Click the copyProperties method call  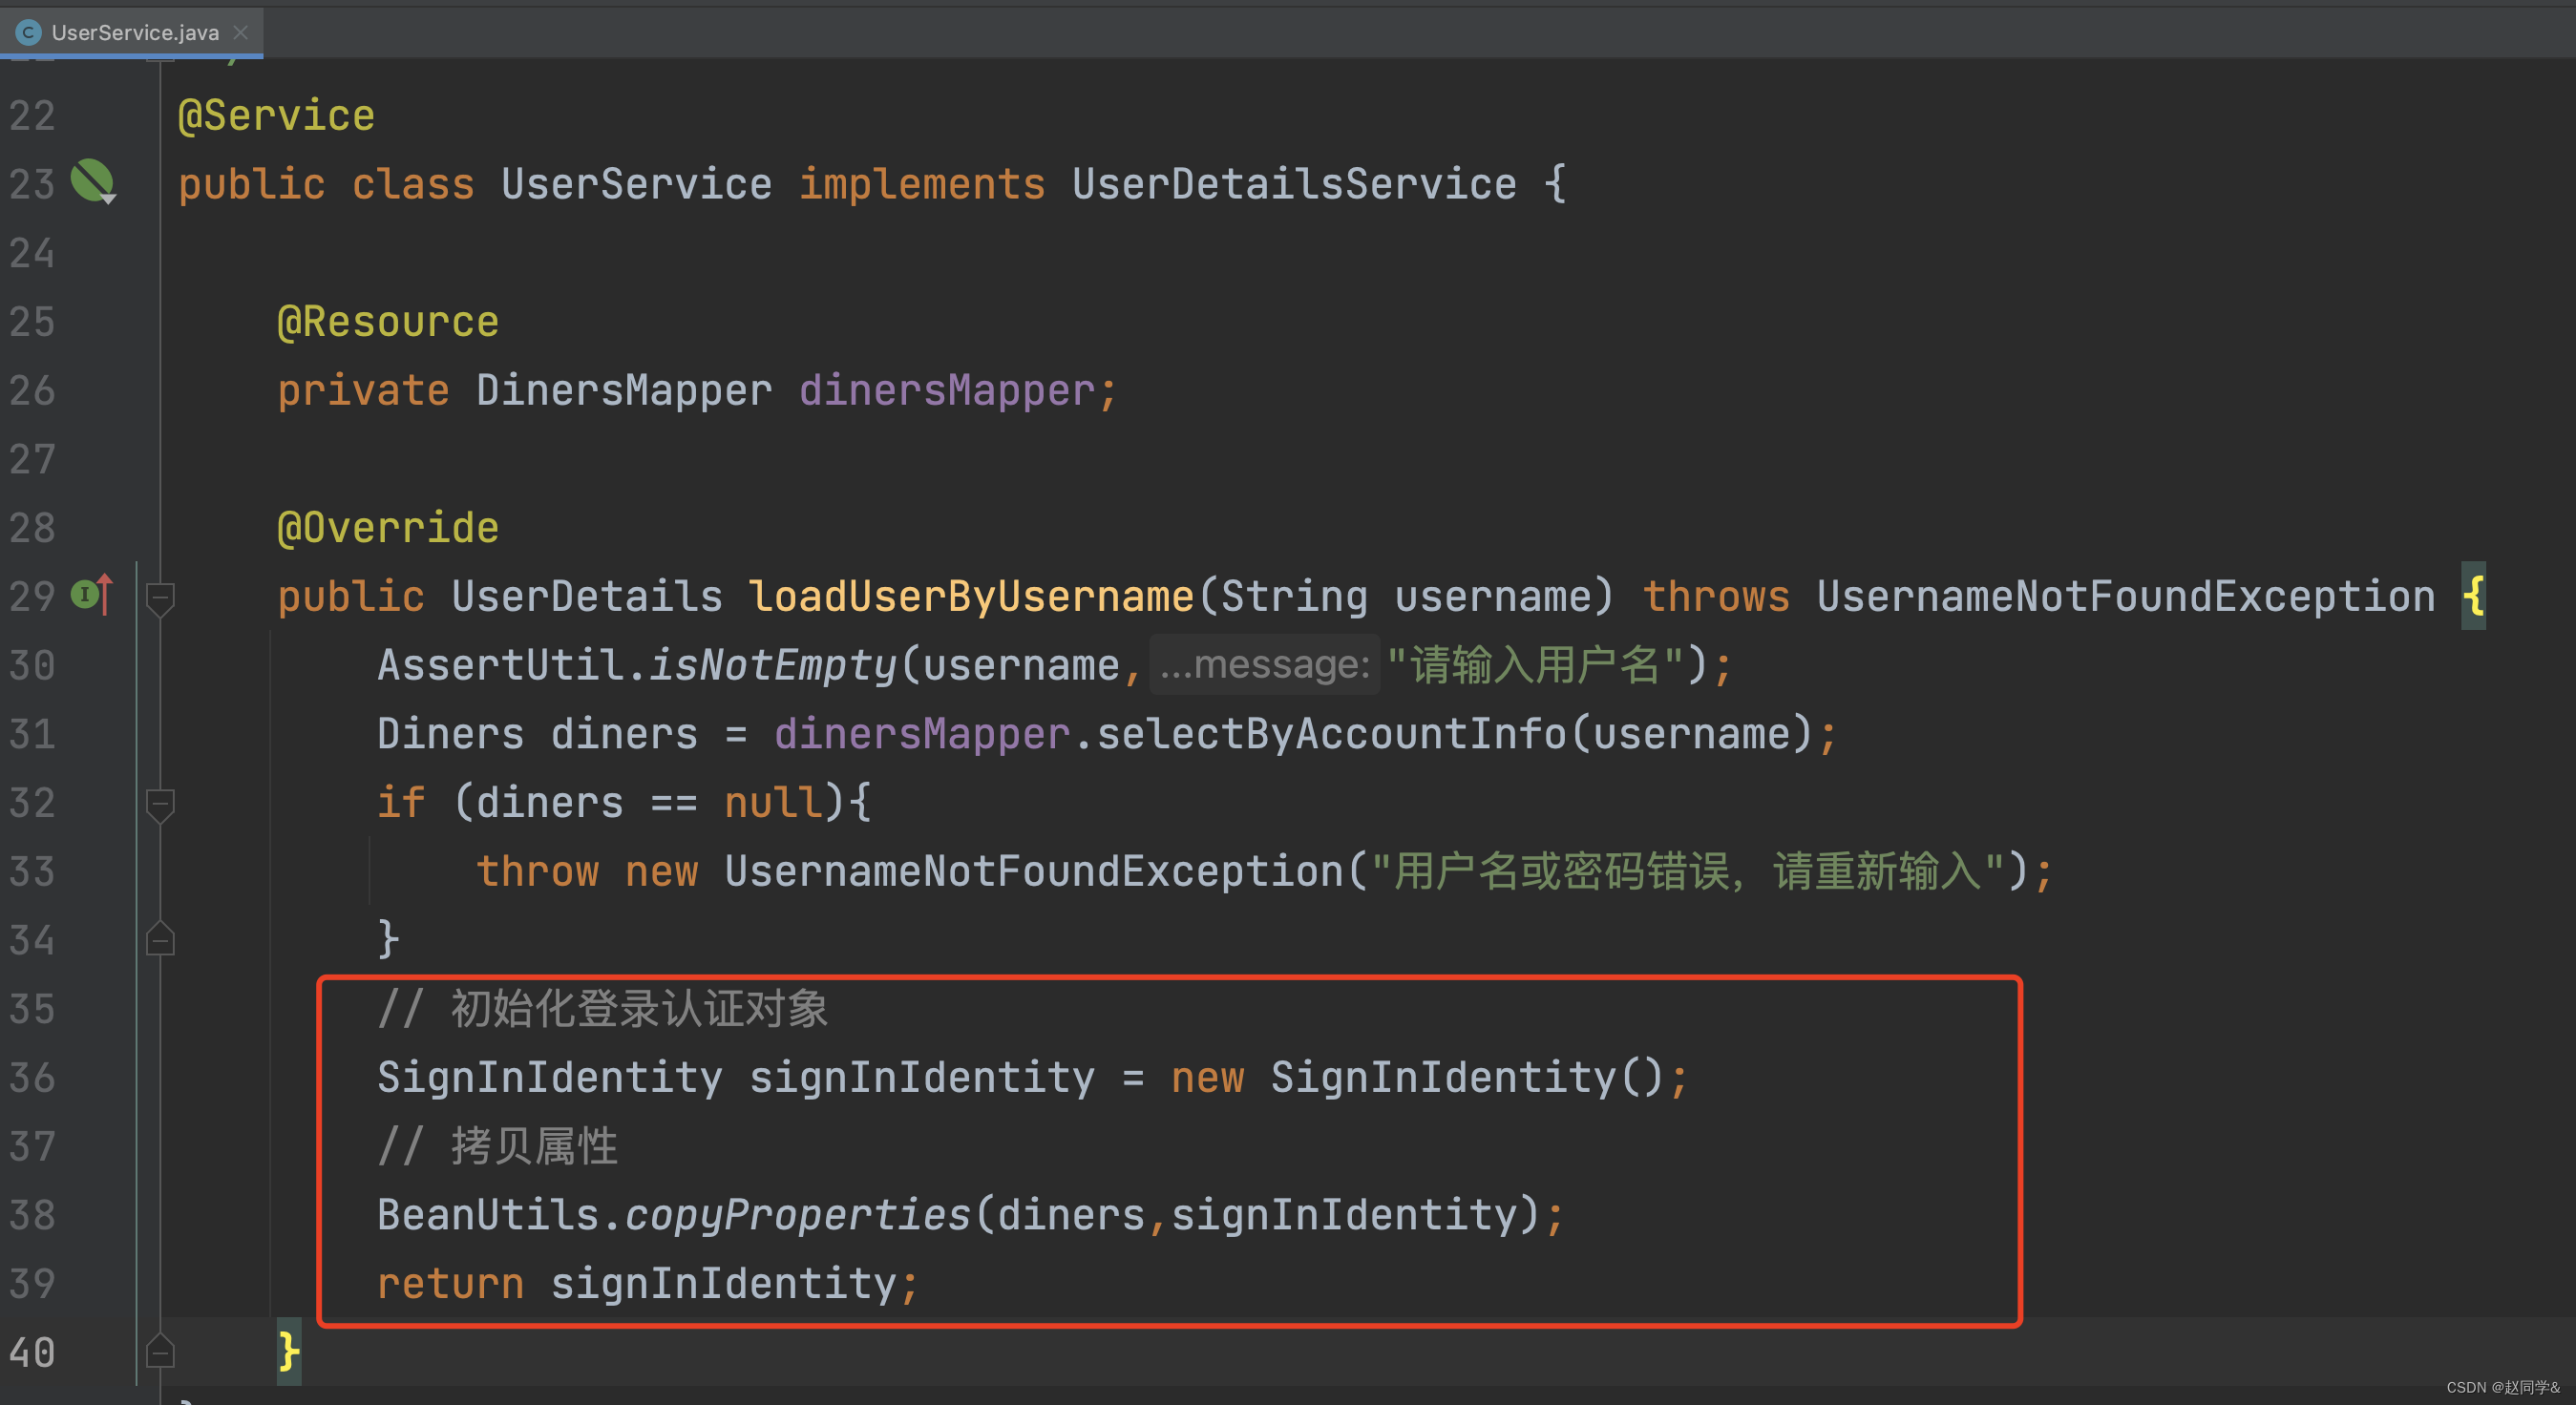(798, 1215)
